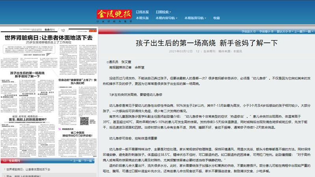
Task: Go to 本期头版 front page
Action: coord(142,18)
